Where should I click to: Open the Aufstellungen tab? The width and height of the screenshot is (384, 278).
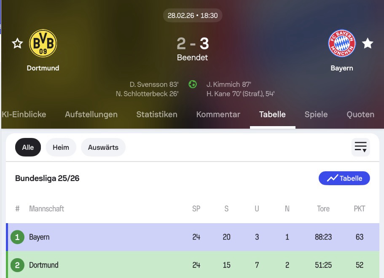pos(91,114)
